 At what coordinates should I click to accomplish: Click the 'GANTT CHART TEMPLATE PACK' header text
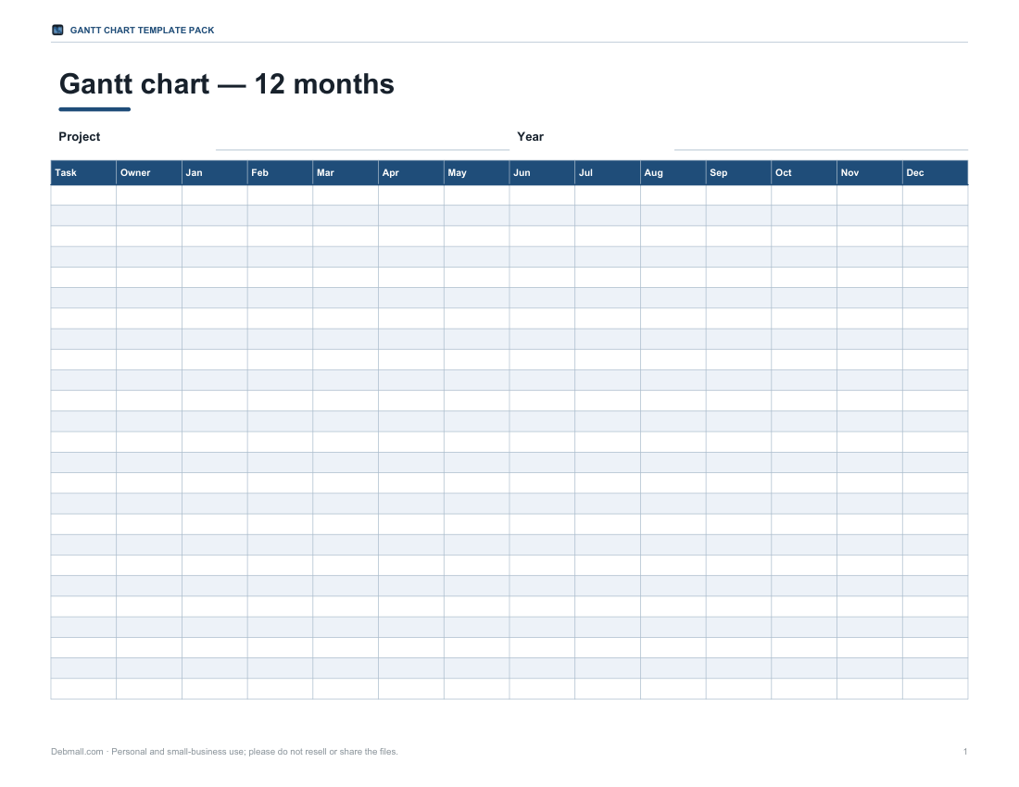[142, 31]
